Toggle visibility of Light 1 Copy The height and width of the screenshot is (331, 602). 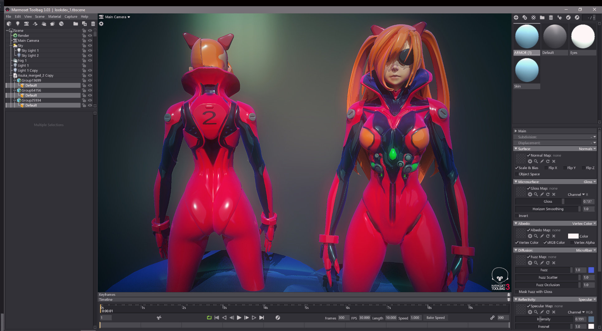click(90, 70)
